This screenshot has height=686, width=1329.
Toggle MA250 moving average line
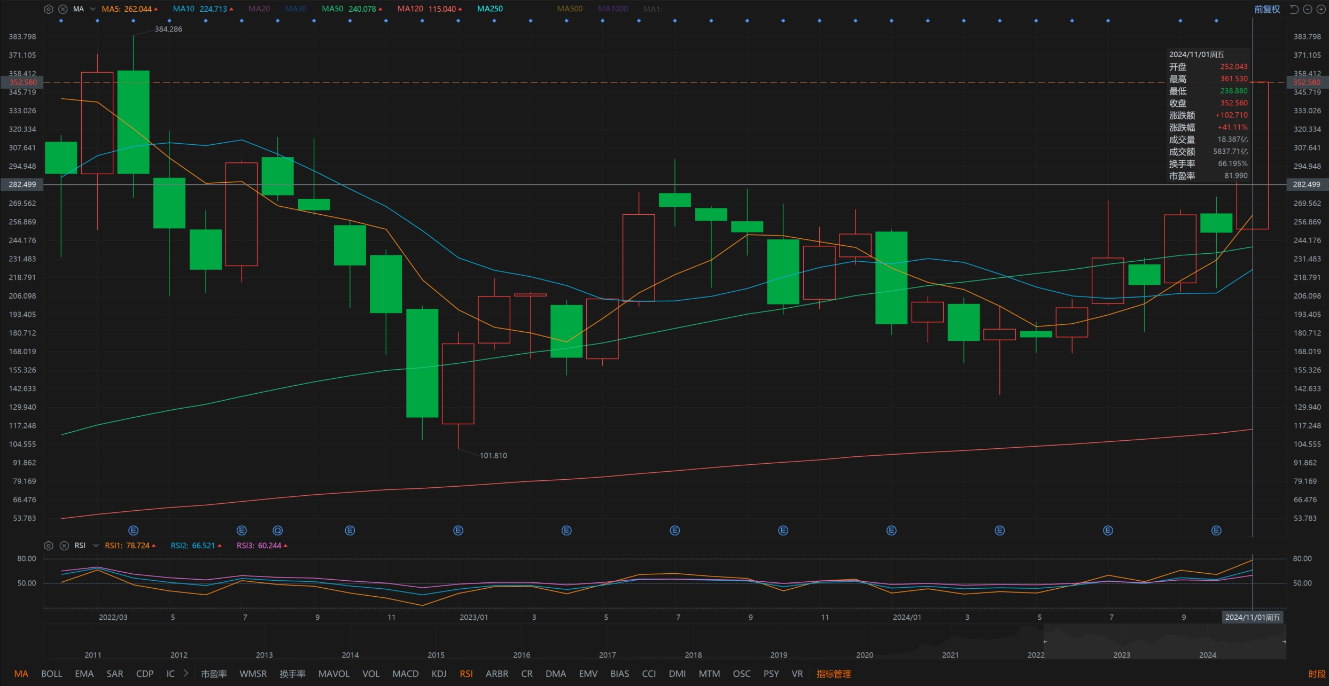coord(489,9)
